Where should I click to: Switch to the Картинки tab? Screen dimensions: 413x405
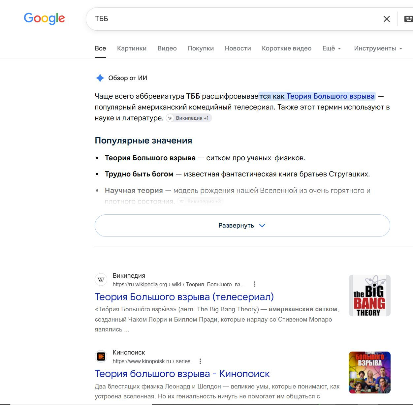click(132, 48)
